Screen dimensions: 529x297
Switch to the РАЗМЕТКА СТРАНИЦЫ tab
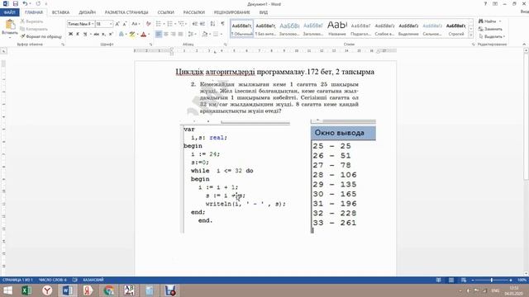126,12
